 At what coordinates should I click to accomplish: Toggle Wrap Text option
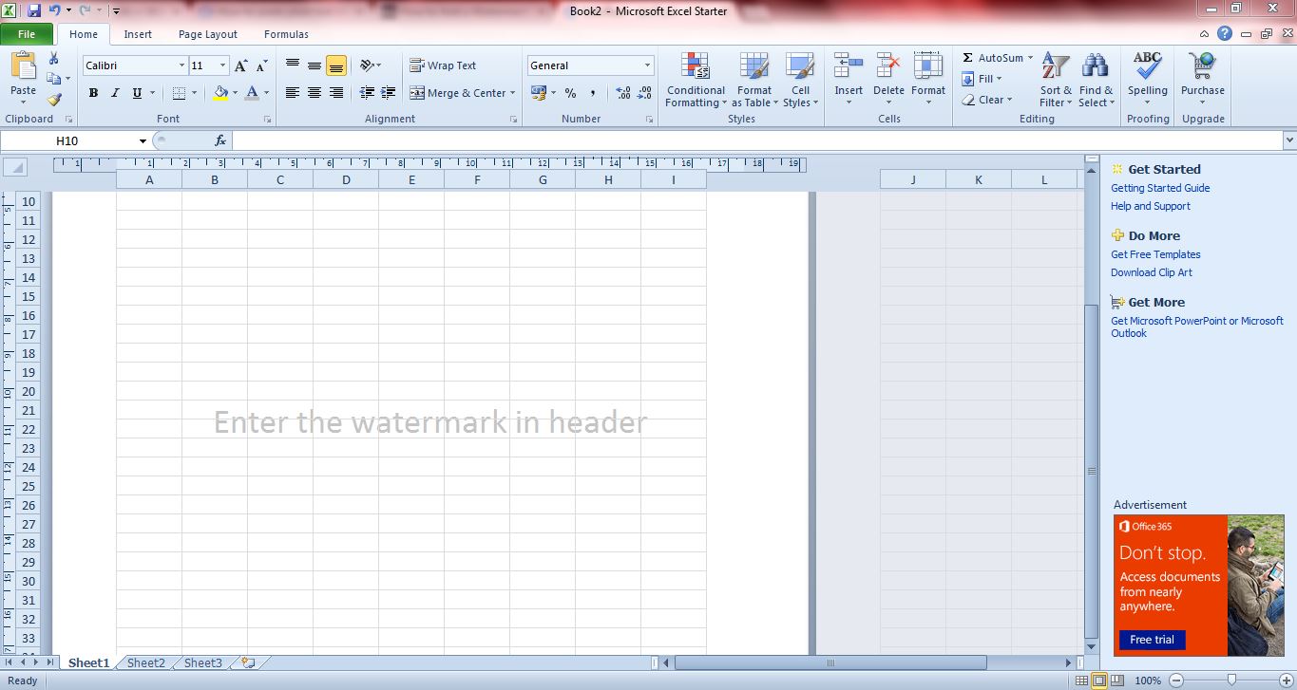[443, 65]
